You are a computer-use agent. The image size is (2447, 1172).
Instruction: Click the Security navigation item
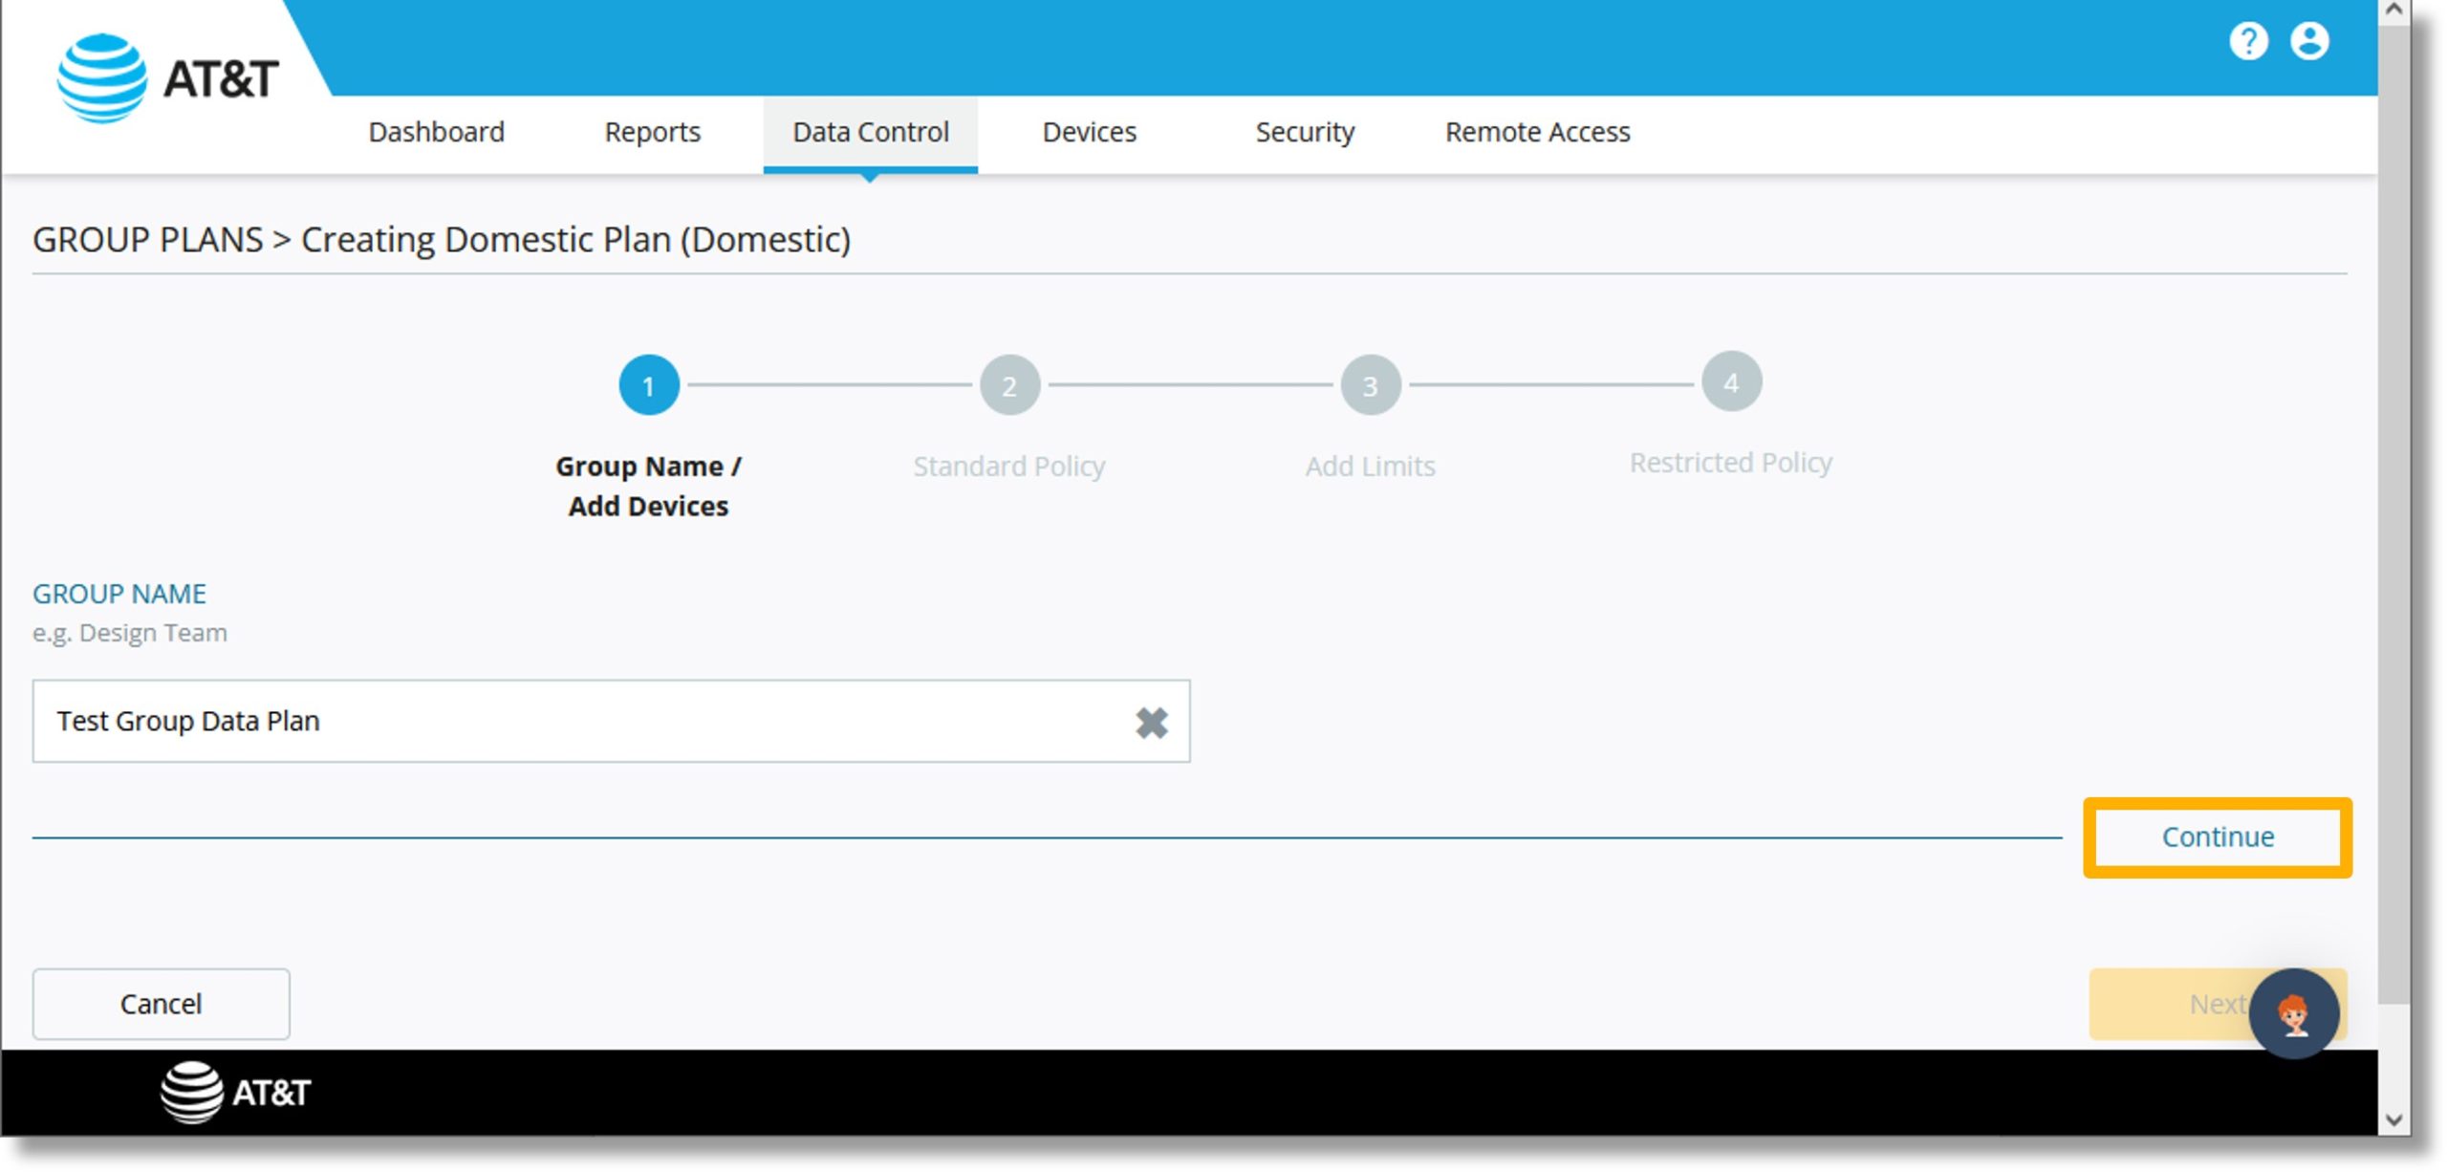[x=1310, y=133]
